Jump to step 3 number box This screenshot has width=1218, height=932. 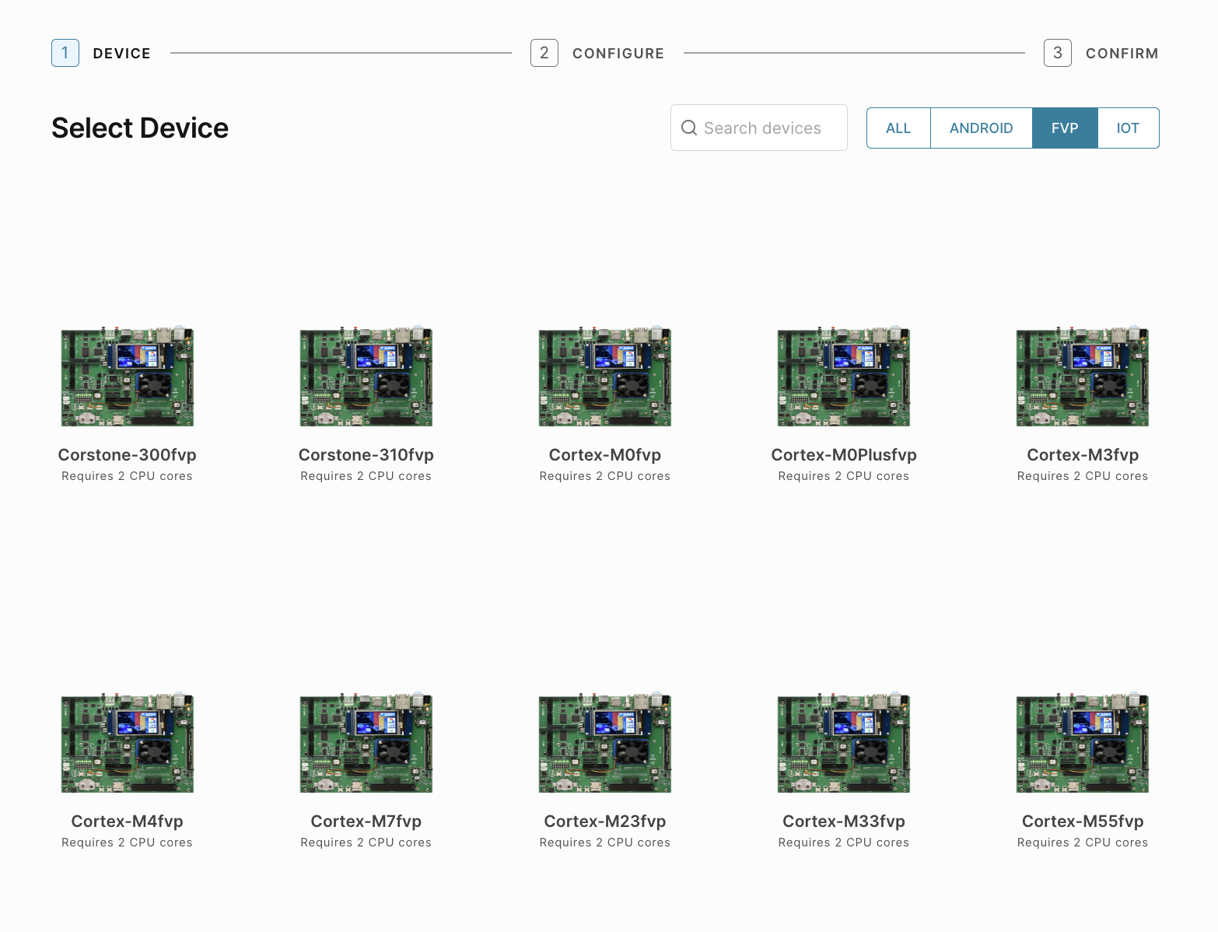click(x=1058, y=53)
